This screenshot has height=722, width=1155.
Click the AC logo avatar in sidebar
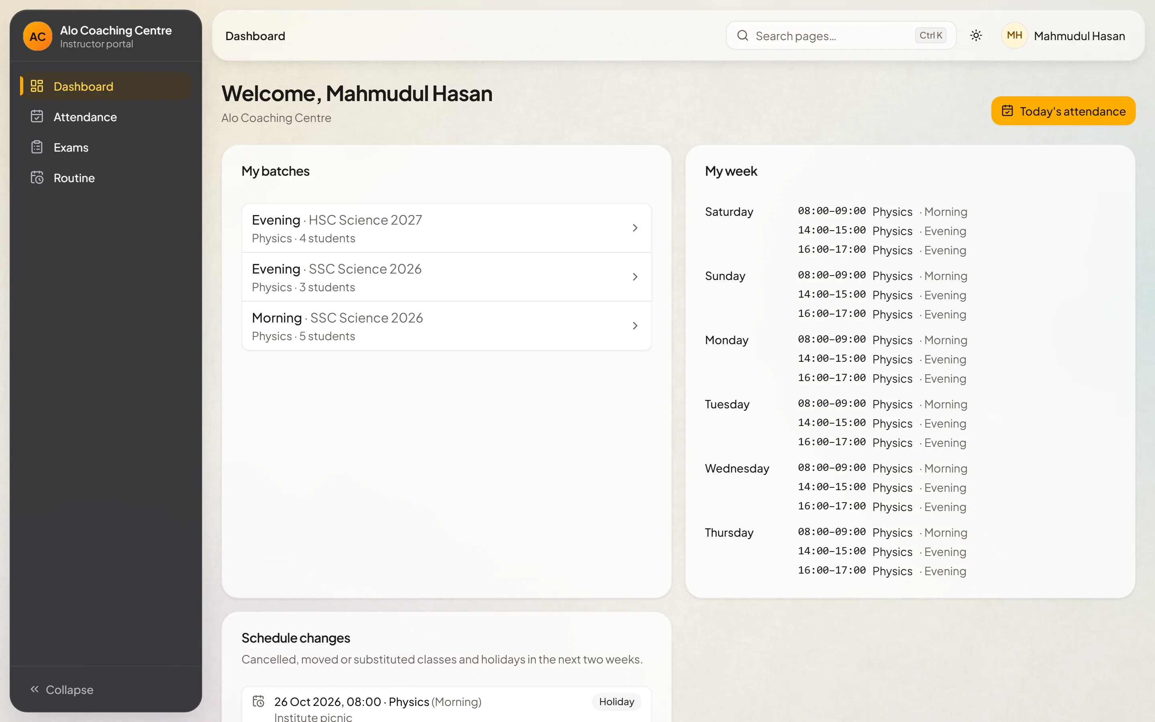tap(37, 36)
